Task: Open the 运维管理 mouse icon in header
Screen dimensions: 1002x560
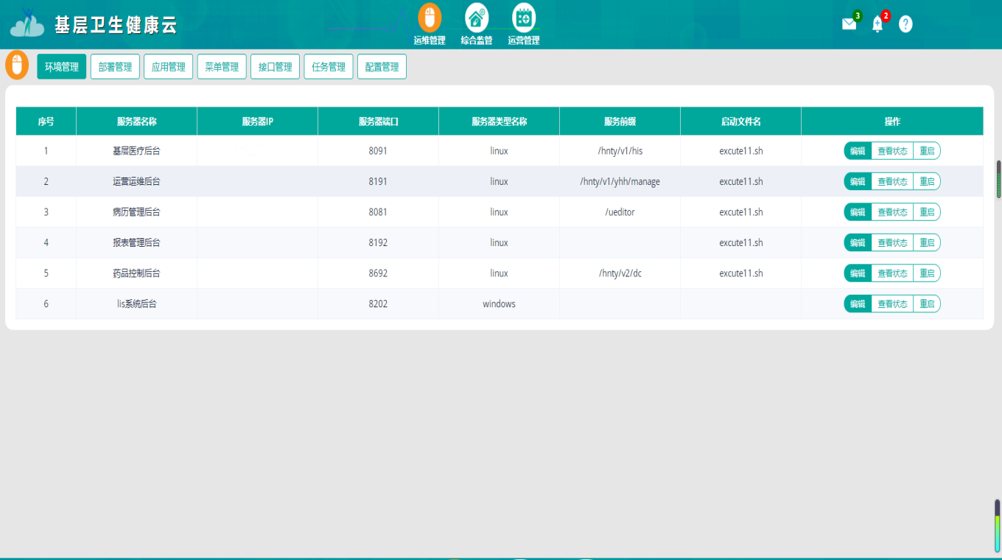Action: 430,18
